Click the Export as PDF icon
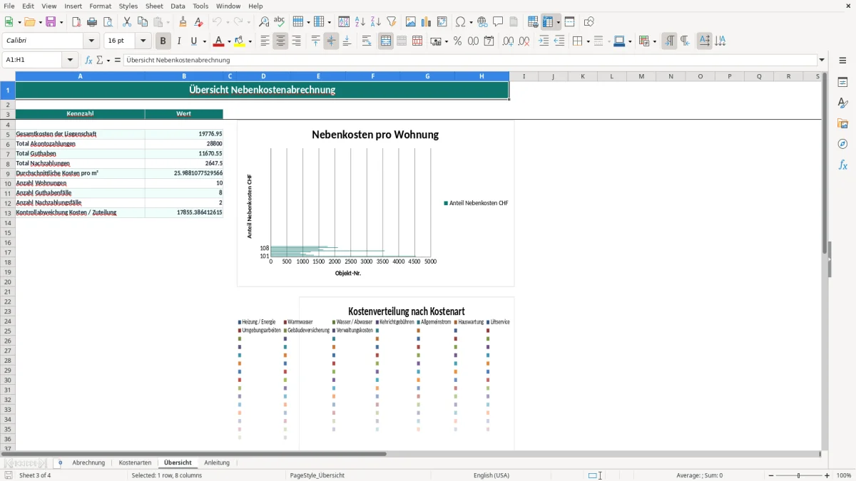This screenshot has width=856, height=481. click(x=76, y=22)
